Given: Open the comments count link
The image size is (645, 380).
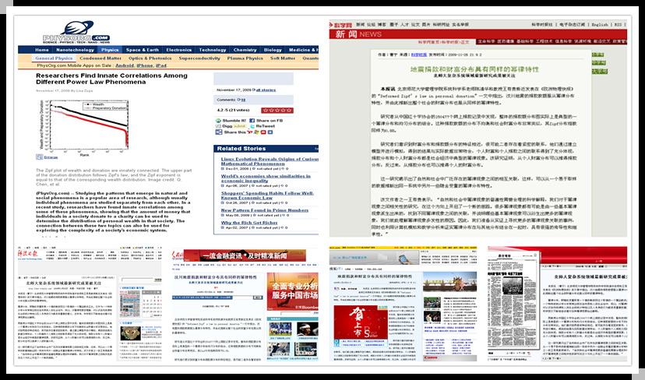Looking at the screenshot, I should click(x=241, y=100).
